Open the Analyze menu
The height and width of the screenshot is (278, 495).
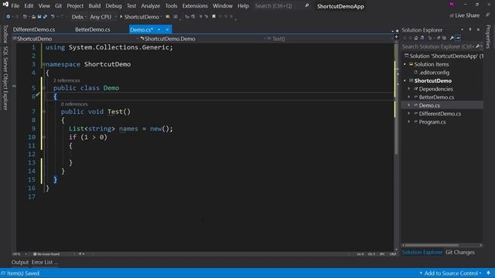(x=151, y=6)
